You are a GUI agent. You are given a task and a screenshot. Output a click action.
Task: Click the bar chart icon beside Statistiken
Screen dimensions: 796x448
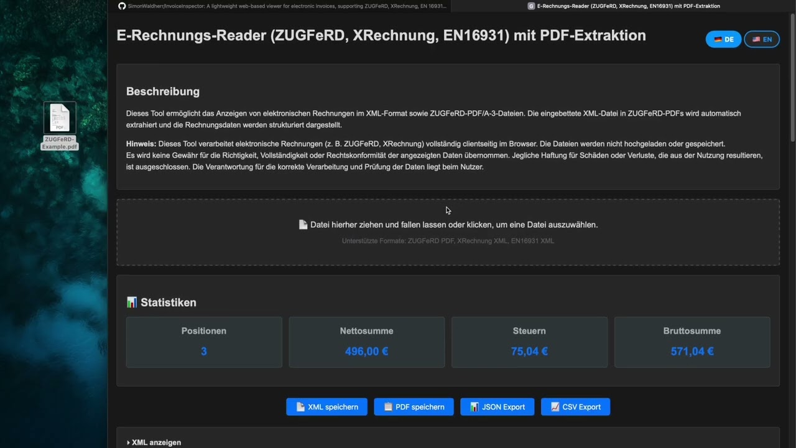pyautogui.click(x=132, y=302)
